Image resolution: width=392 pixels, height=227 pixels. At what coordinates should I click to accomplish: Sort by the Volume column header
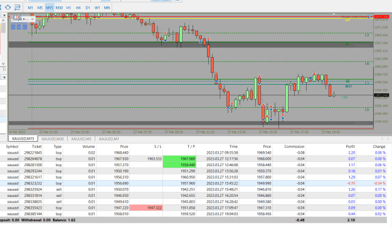(88, 147)
